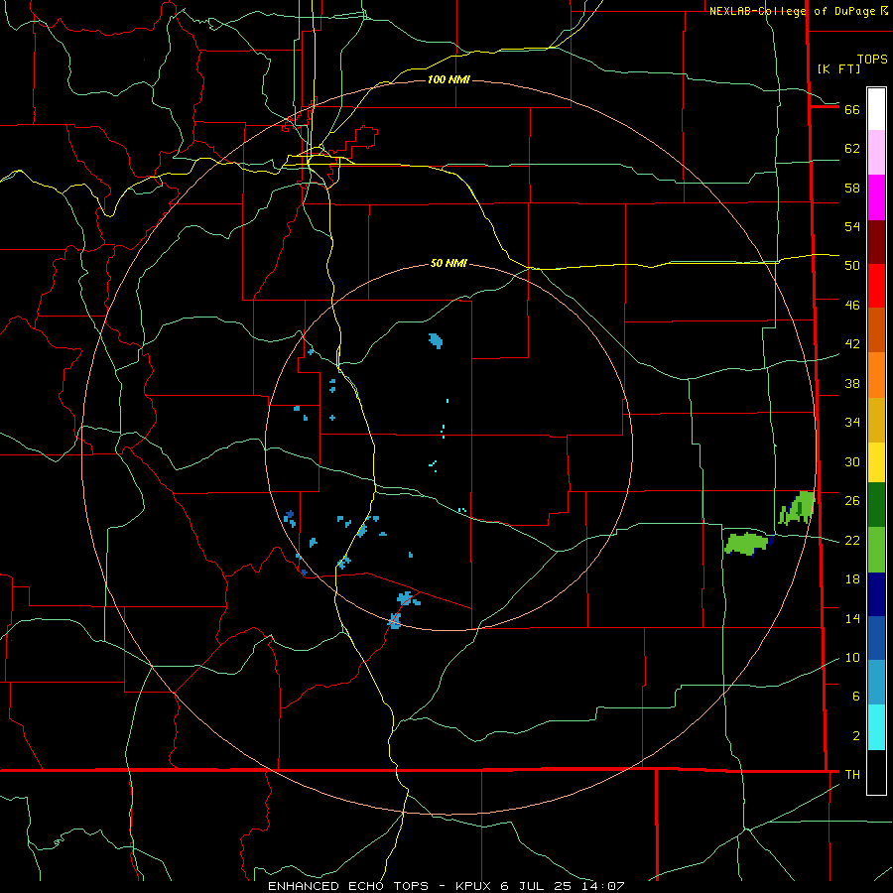
Task: Click the blue echo south of 50 NMI label
Action: tap(436, 341)
